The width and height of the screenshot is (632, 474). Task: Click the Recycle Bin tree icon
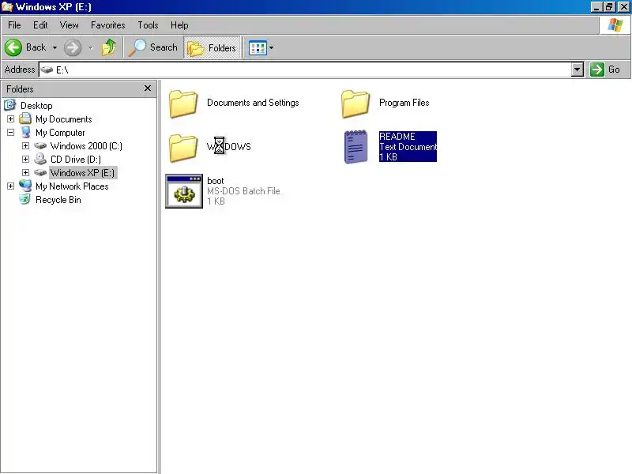click(25, 199)
